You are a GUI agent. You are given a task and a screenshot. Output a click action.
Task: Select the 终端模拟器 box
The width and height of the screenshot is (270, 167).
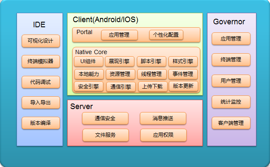coord(41,61)
